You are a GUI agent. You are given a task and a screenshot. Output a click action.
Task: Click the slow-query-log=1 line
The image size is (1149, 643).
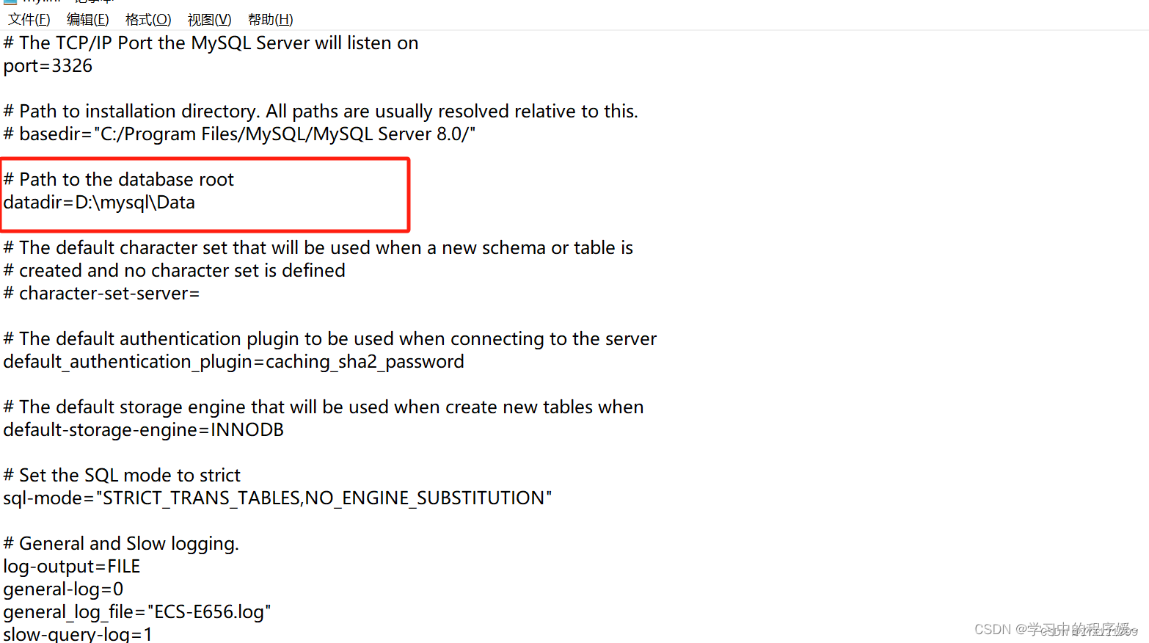77,633
